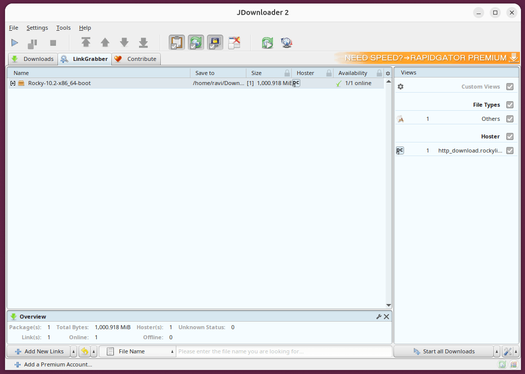The height and width of the screenshot is (374, 525).
Task: Toggle the Others file type checkbox
Action: pyautogui.click(x=509, y=119)
